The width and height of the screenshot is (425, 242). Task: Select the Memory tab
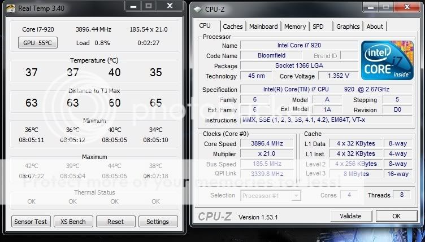[295, 27]
